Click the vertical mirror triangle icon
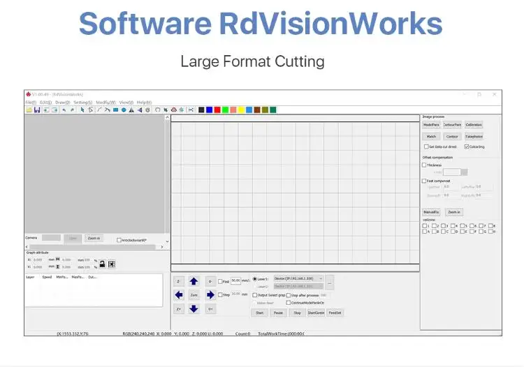 [140, 110]
